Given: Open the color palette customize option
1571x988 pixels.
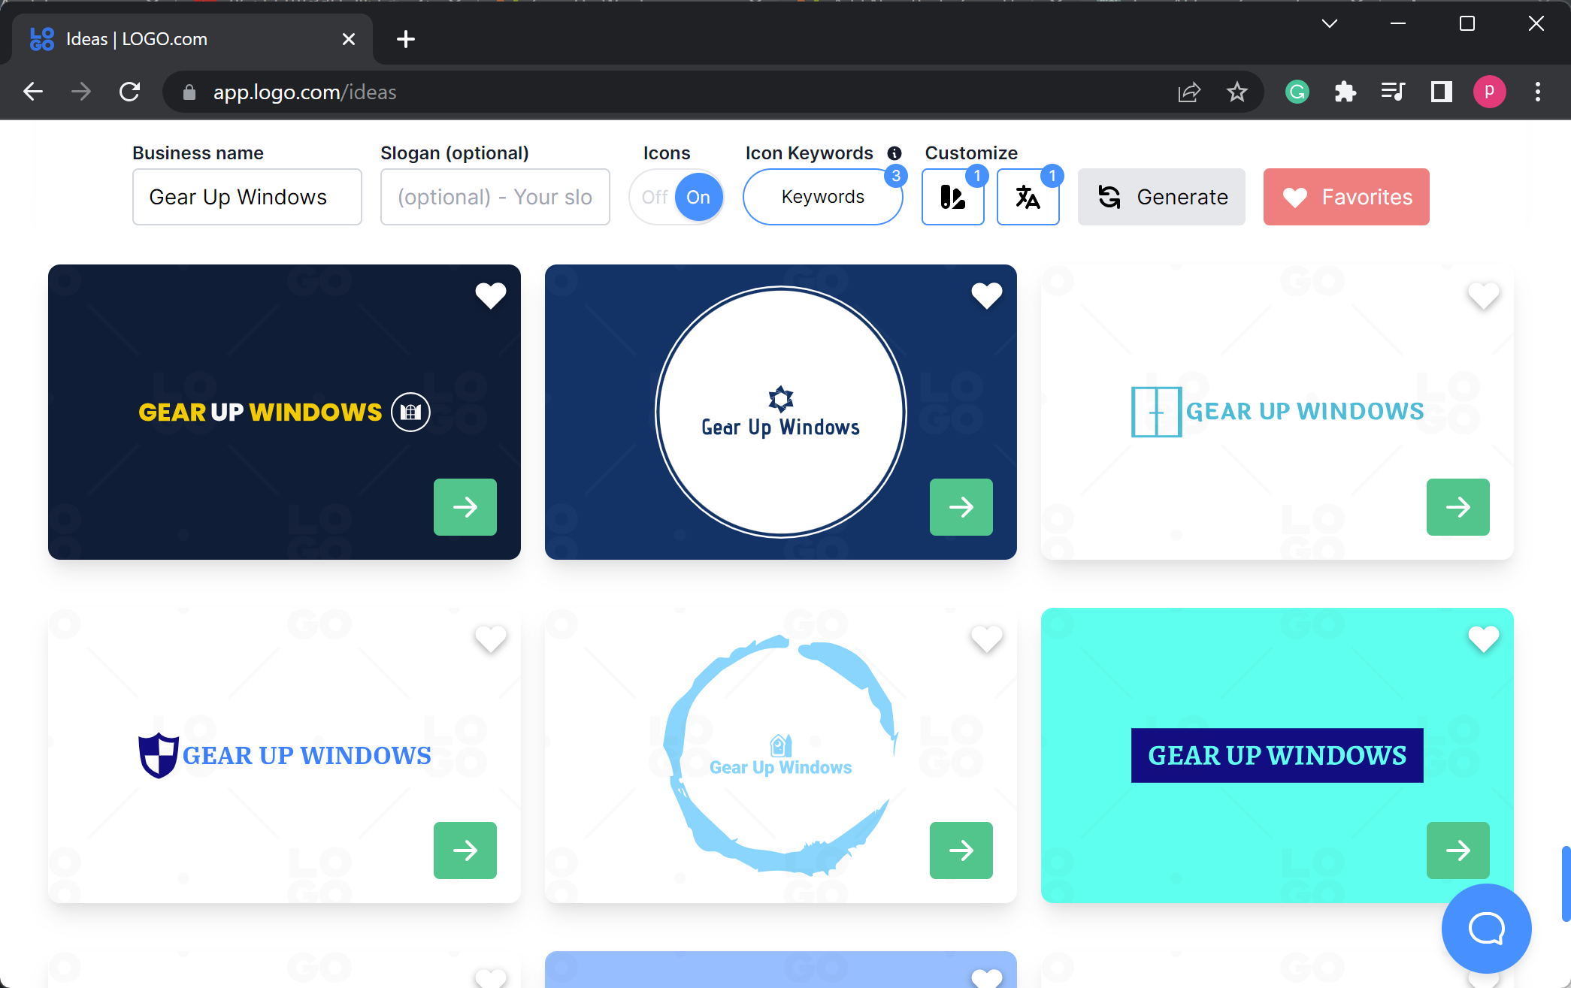Looking at the screenshot, I should [x=953, y=197].
